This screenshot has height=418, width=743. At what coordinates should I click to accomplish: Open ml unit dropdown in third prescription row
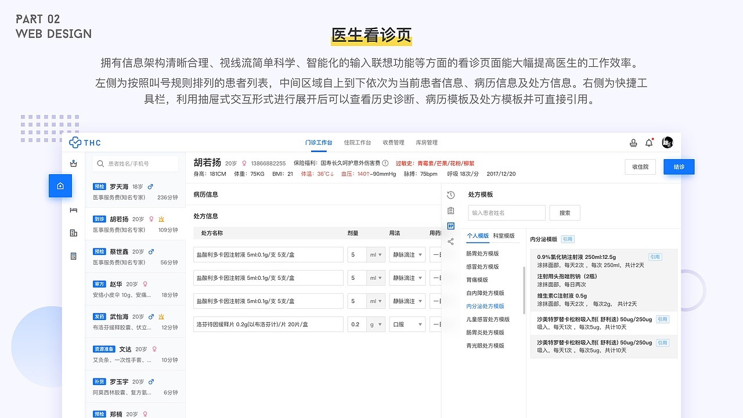pos(376,301)
